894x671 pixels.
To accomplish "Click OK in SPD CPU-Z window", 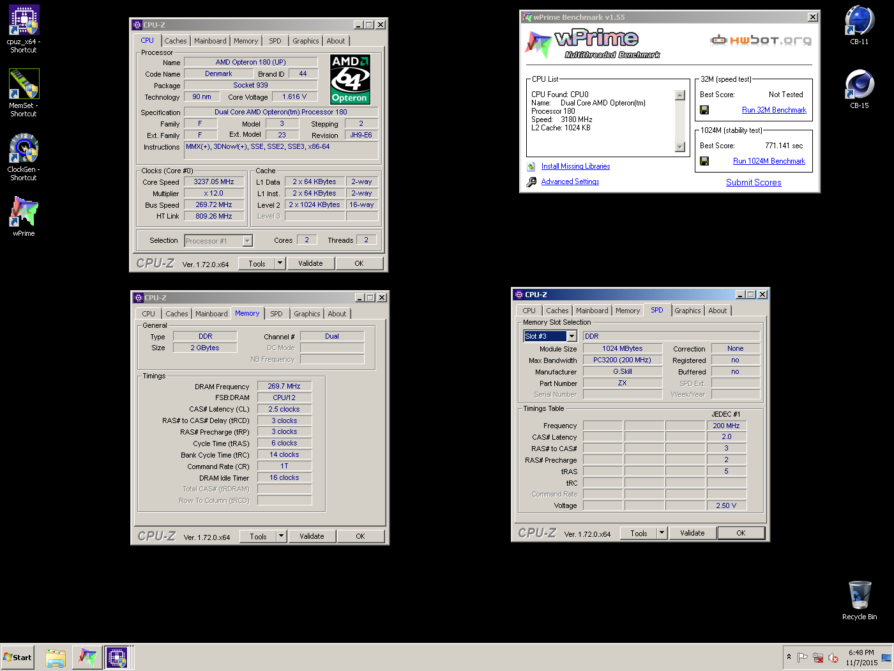I will tap(741, 533).
